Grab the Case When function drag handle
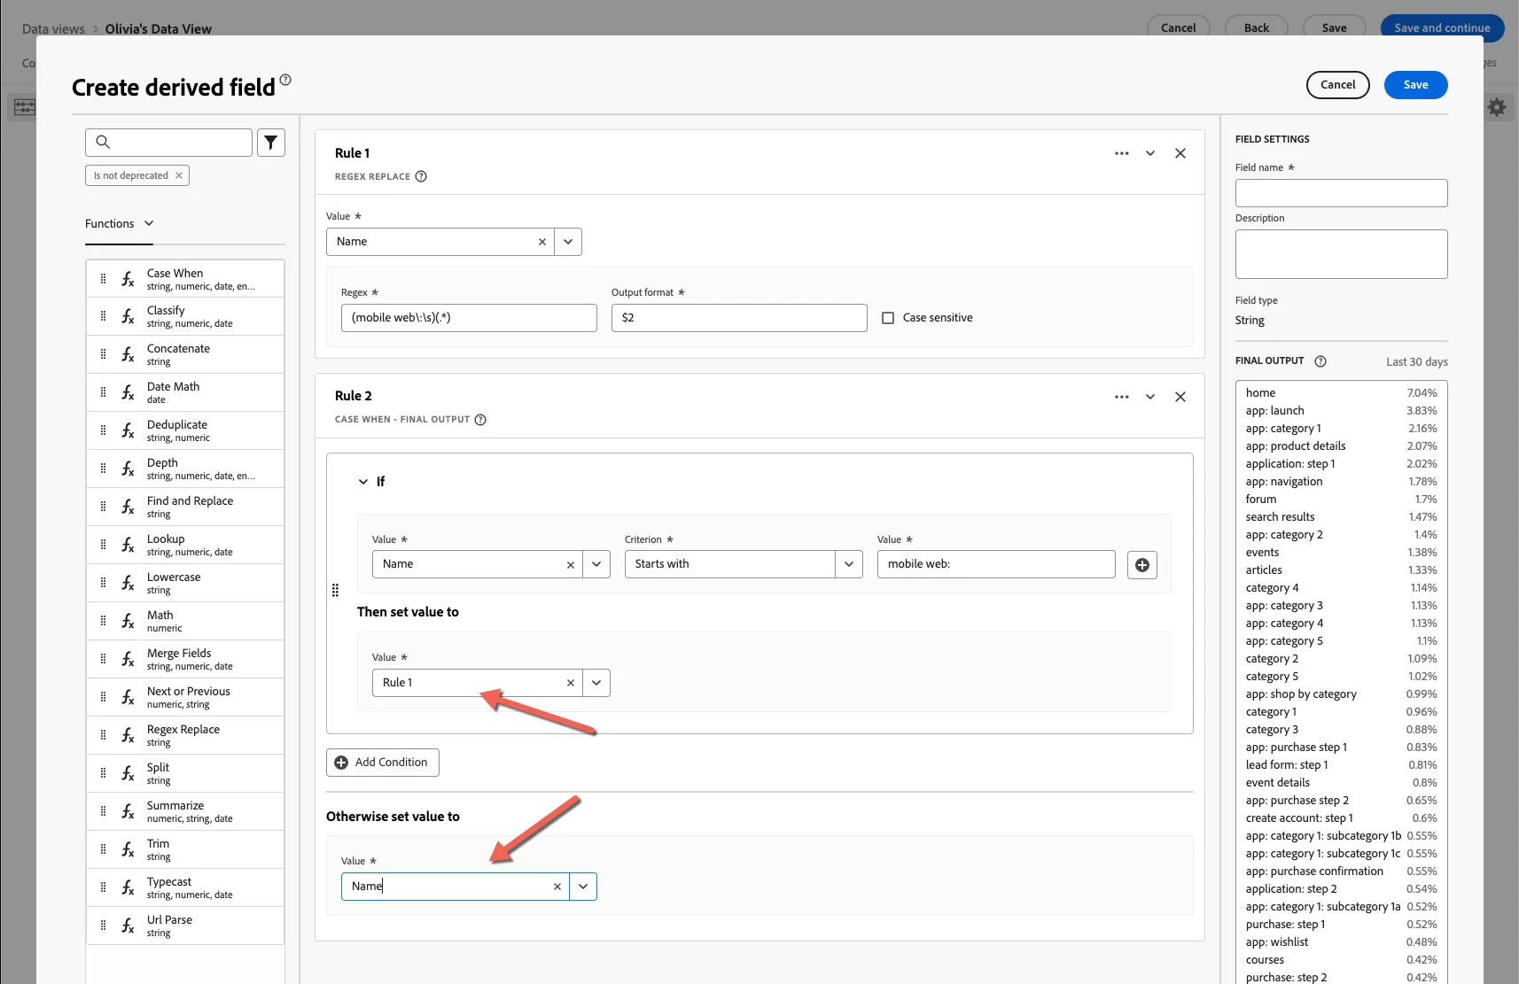Image resolution: width=1519 pixels, height=984 pixels. pos(104,279)
